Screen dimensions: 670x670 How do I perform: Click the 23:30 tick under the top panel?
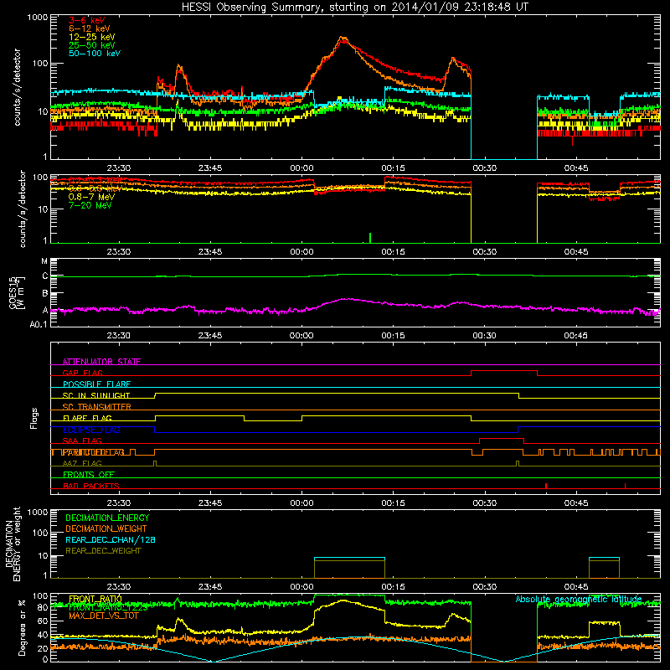(118, 168)
